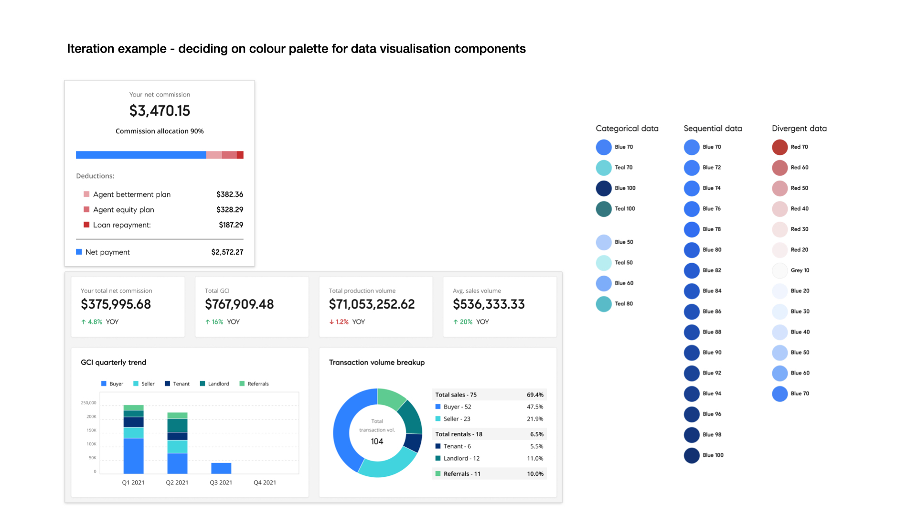This screenshot has height=516, width=917.
Task: Click the Landlord legend square in bar chart
Action: click(x=203, y=384)
